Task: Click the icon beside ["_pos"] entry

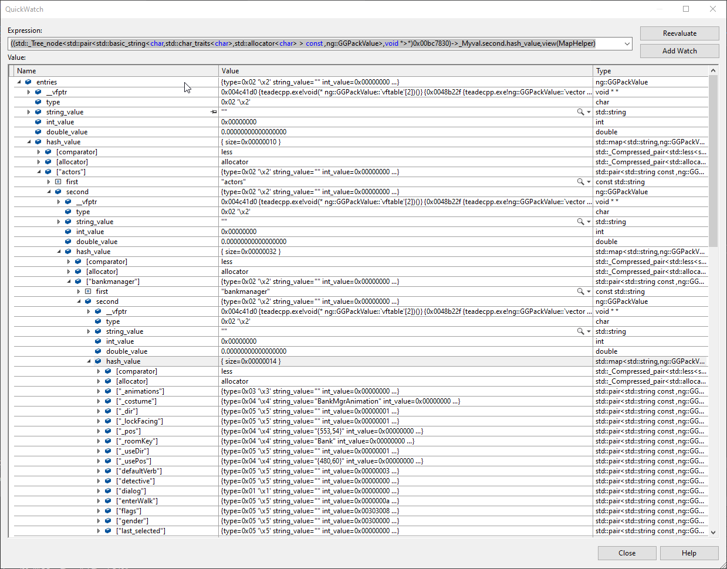Action: pos(108,431)
